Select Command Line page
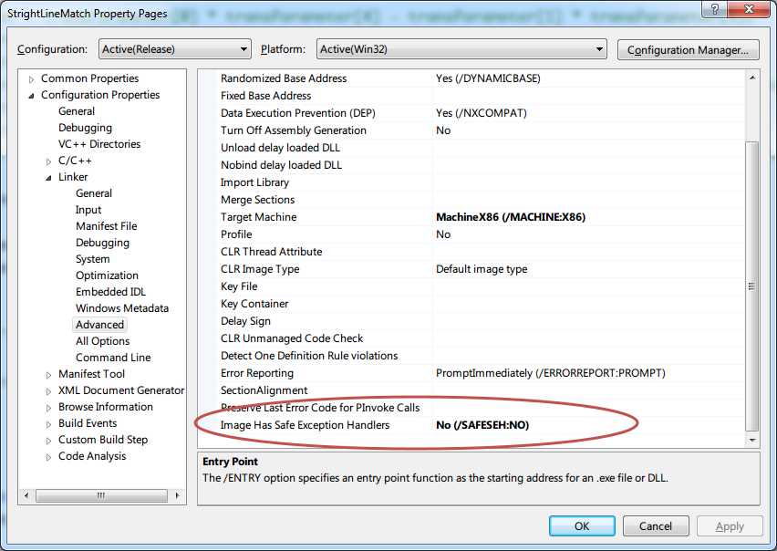Viewport: 777px width, 551px height. pyautogui.click(x=113, y=358)
